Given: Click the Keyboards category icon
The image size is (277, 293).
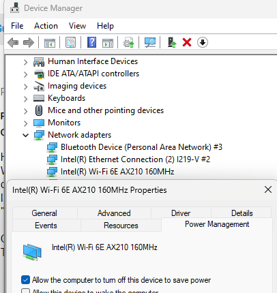Looking at the screenshot, I should (39, 98).
